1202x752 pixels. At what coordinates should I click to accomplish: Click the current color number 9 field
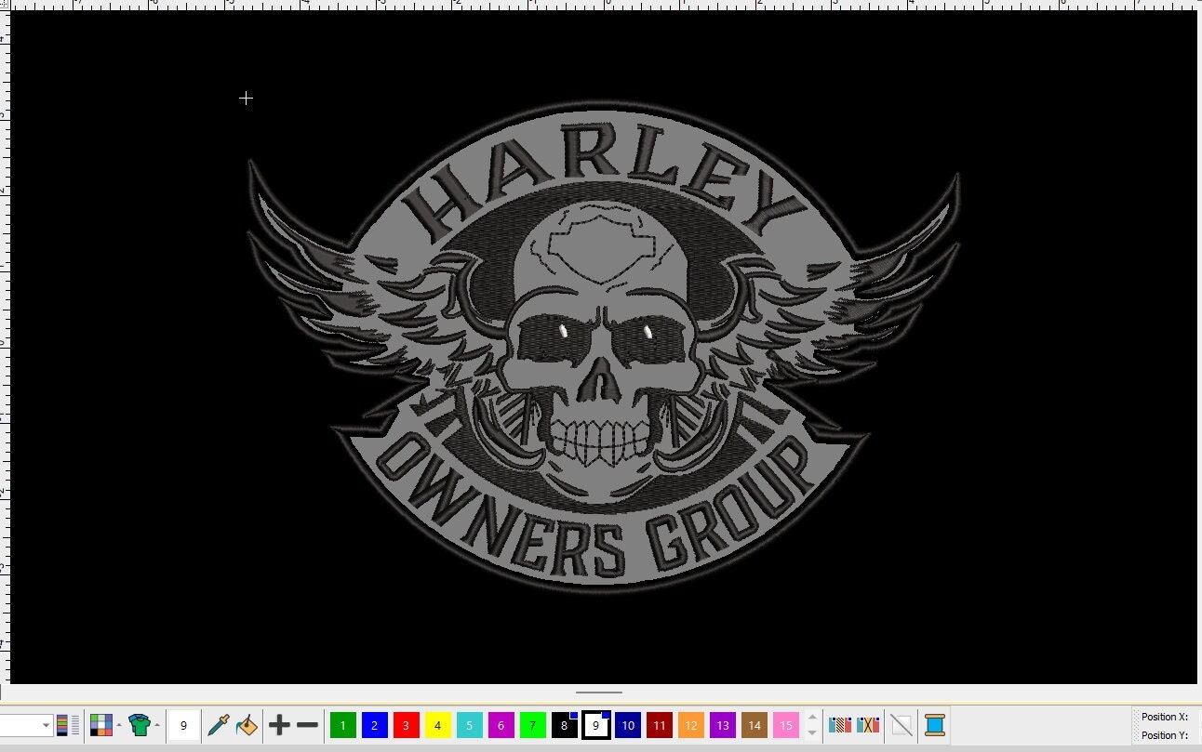(x=183, y=726)
